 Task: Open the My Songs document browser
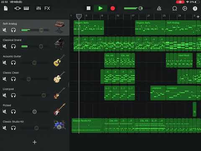6,8
